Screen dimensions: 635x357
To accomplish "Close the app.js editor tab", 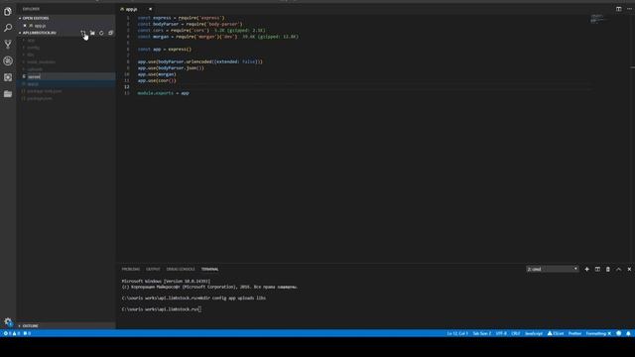I will 150,9.
